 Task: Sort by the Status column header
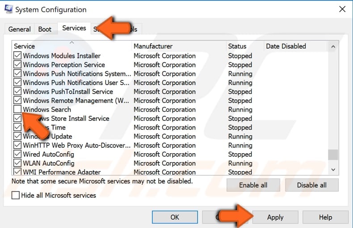pyautogui.click(x=245, y=46)
